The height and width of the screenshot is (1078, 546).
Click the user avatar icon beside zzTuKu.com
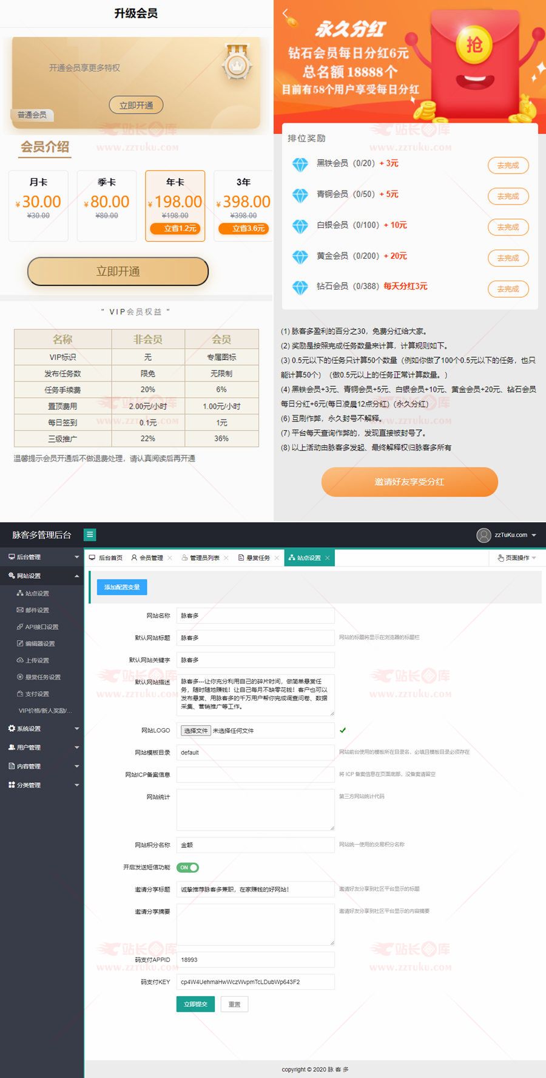click(484, 535)
